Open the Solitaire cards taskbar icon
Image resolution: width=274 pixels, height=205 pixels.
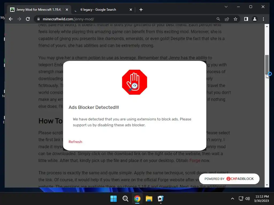pyautogui.click(x=161, y=199)
